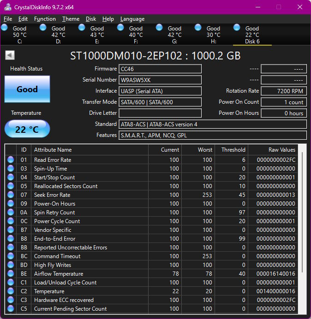
Task: Click the Power On Hours field 0 hours
Action: [284, 113]
